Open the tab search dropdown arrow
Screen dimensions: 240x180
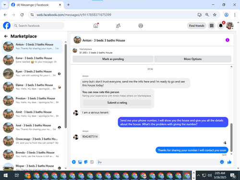[5, 5]
